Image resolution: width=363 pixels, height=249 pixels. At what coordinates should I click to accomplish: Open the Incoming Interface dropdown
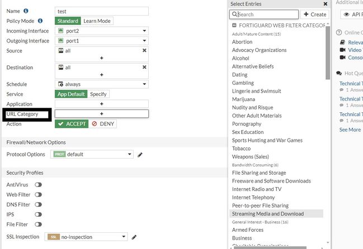click(101, 31)
